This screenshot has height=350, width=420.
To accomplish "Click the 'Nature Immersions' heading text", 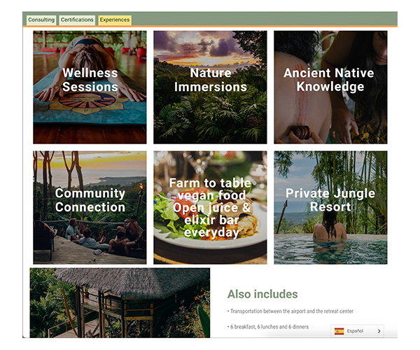I will coord(210,80).
